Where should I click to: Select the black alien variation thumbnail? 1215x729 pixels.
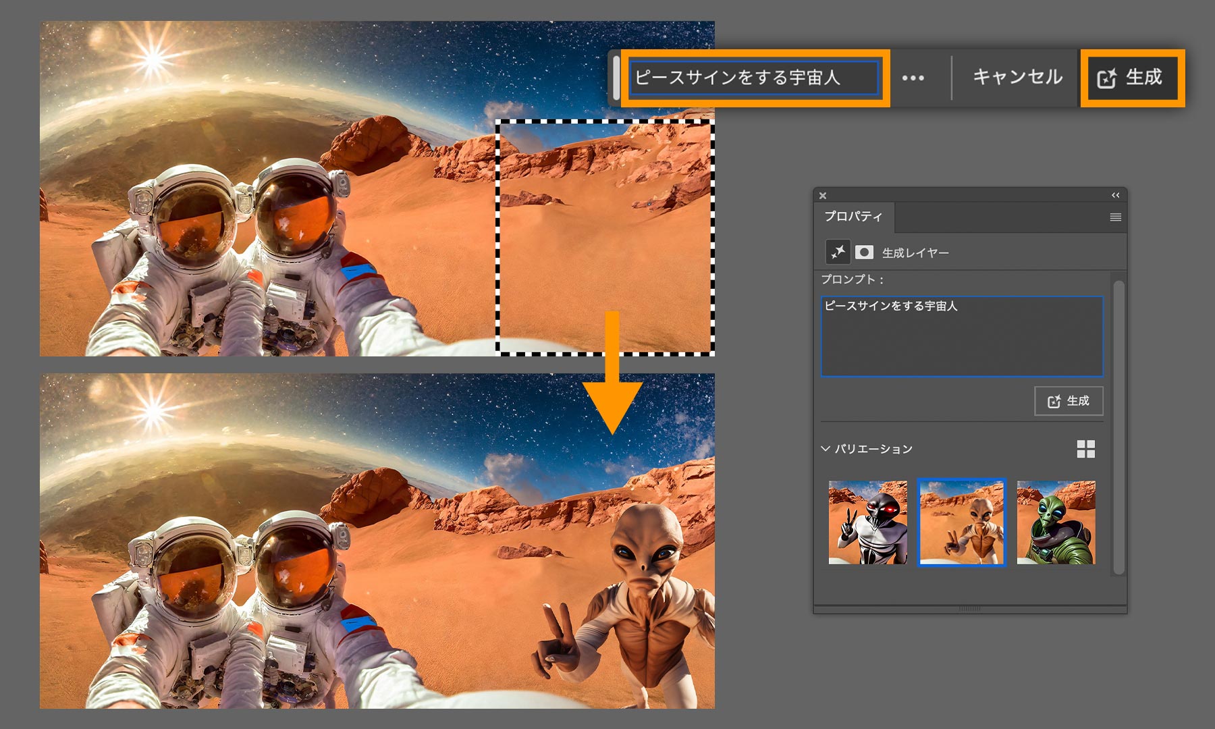868,522
